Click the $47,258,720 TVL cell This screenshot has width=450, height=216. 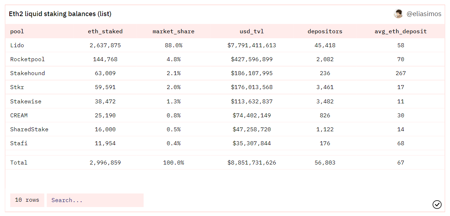coord(252,129)
